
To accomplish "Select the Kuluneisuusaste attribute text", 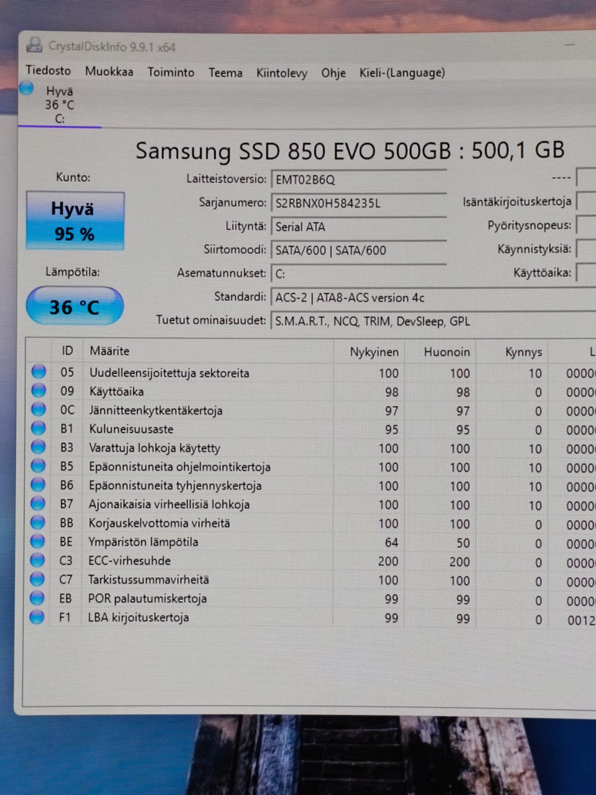I will (x=131, y=429).
